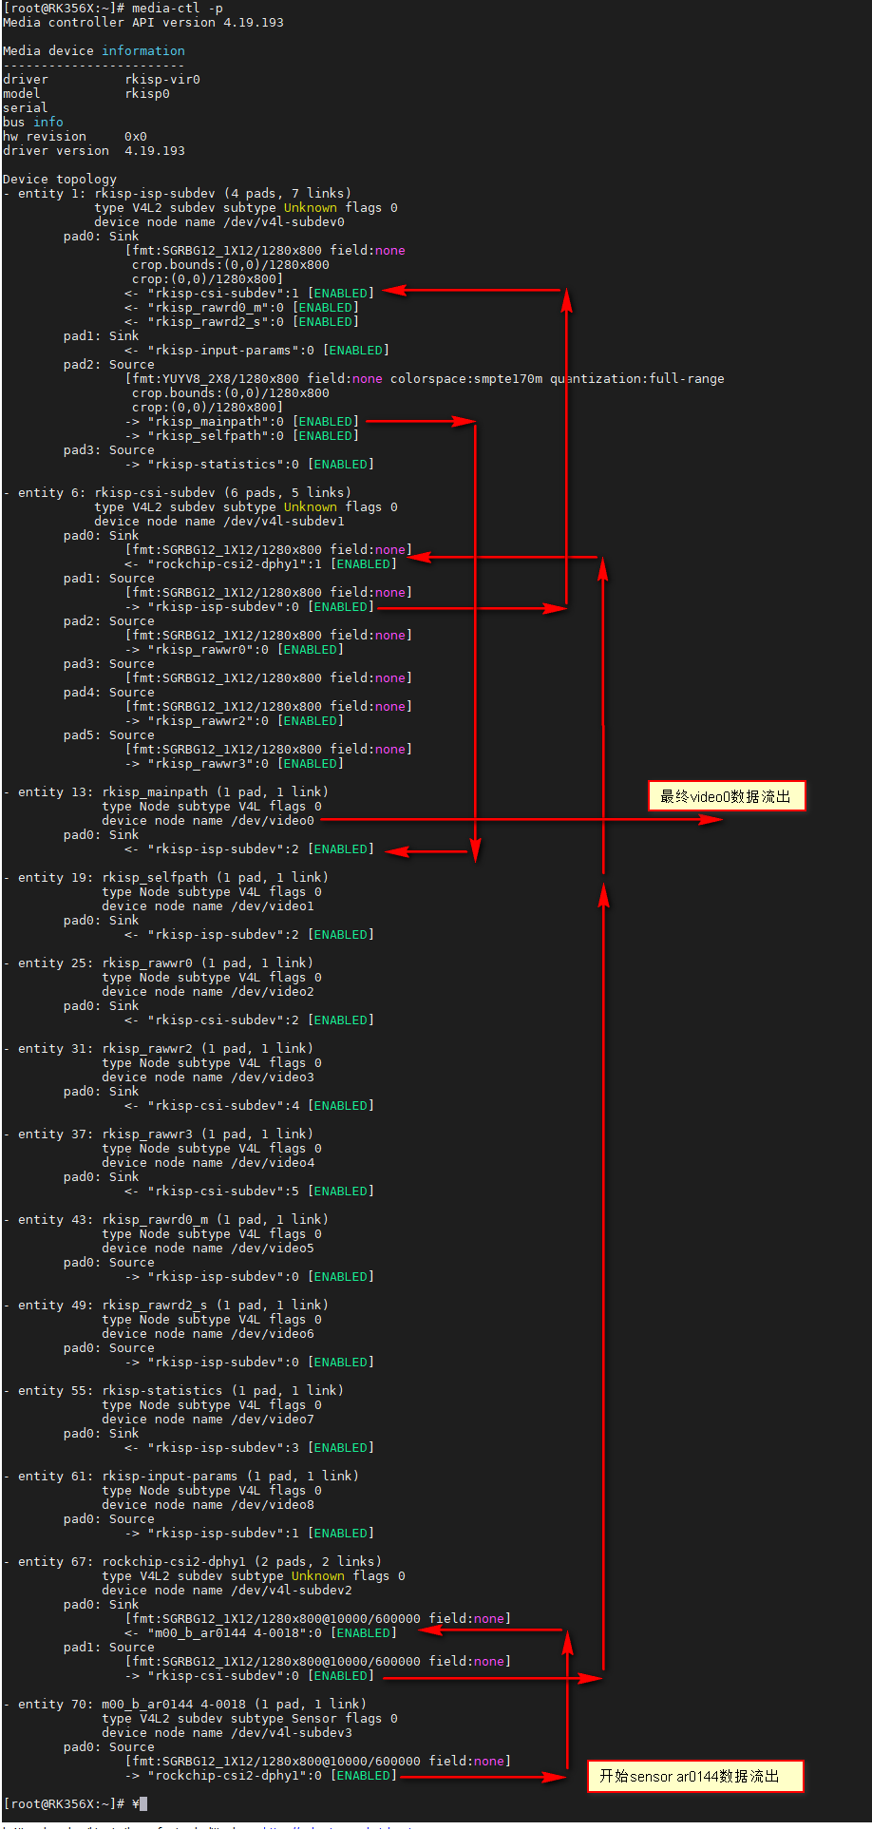Image resolution: width=872 pixels, height=1830 pixels.
Task: Select the driver value 'rkisp-vir0'
Action: click(x=162, y=79)
